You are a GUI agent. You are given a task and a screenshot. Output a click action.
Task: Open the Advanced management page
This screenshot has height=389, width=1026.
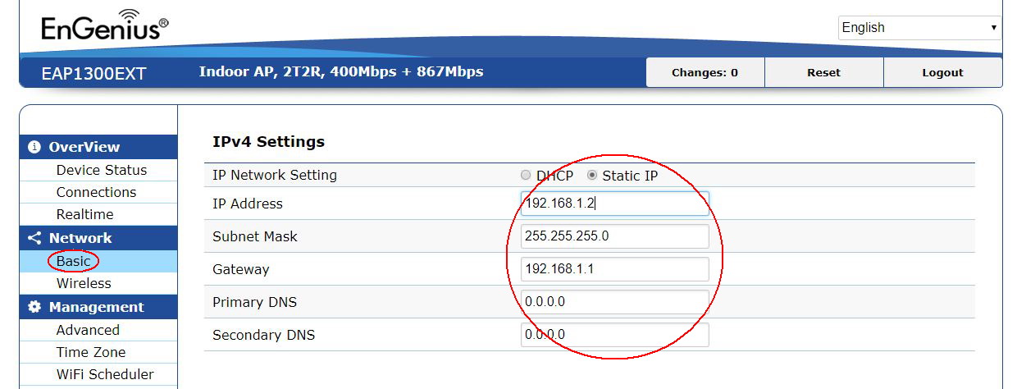coord(88,330)
